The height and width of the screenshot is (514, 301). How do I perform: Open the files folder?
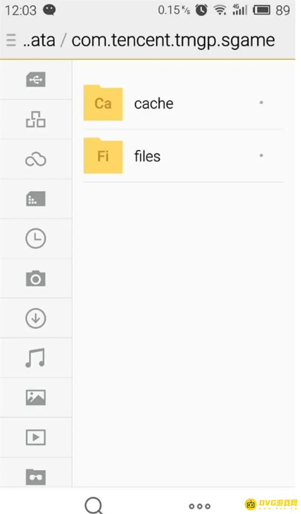(147, 156)
